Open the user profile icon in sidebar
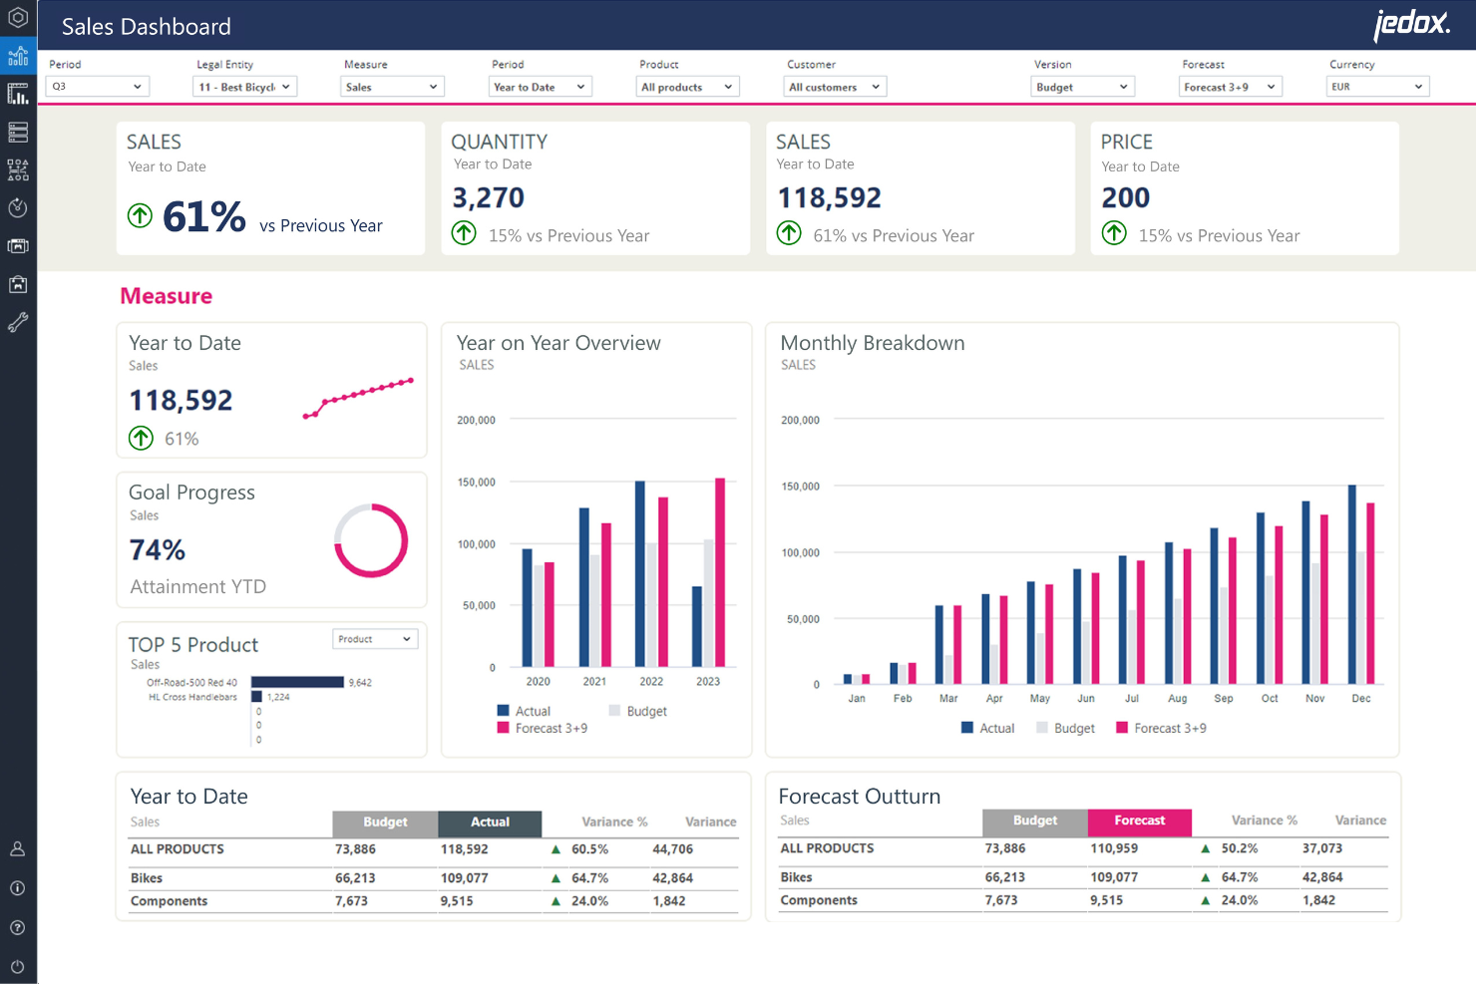 tap(18, 849)
